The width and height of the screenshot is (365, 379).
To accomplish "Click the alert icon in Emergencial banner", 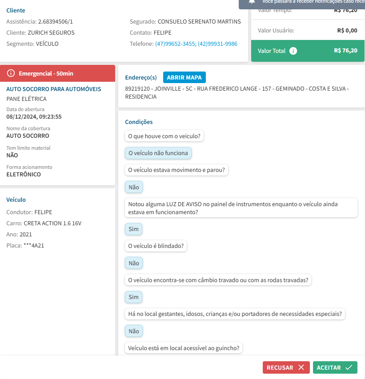I will (11, 73).
